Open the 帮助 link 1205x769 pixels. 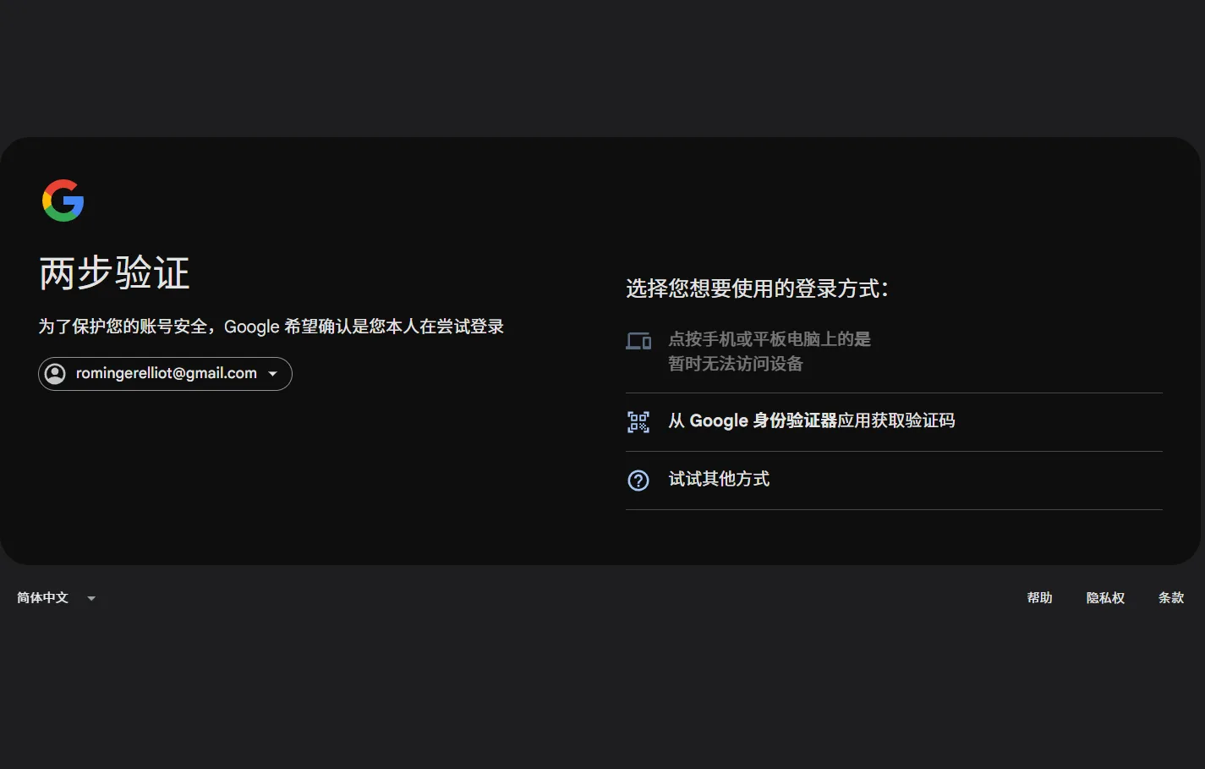(x=1039, y=598)
